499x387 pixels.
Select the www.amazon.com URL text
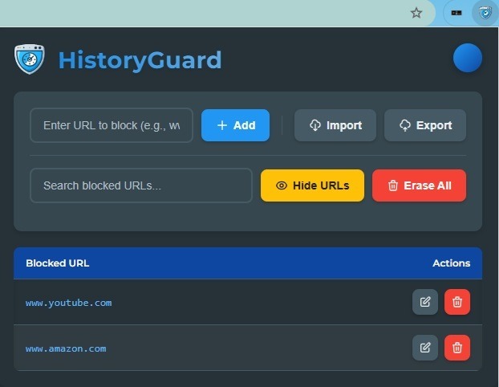tap(66, 348)
